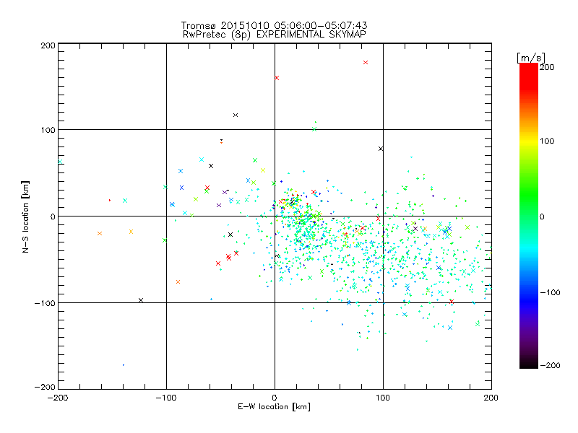Click the '-100' tick label on E-W axis
Viewport: 578px width, 433px height.
click(x=166, y=398)
